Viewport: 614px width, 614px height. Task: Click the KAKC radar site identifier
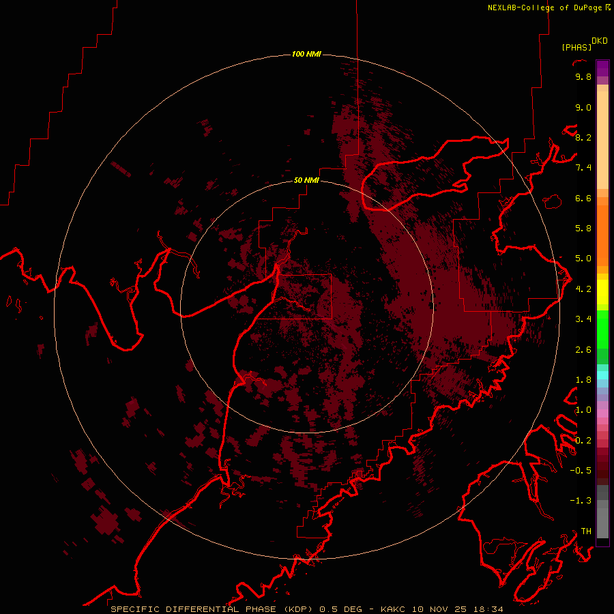[x=393, y=609]
